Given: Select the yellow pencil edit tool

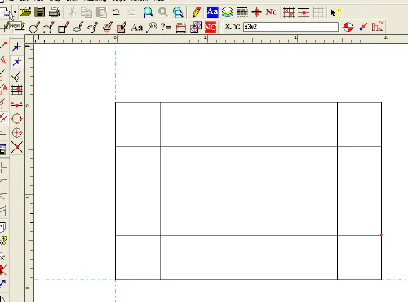Looking at the screenshot, I should click(197, 12).
